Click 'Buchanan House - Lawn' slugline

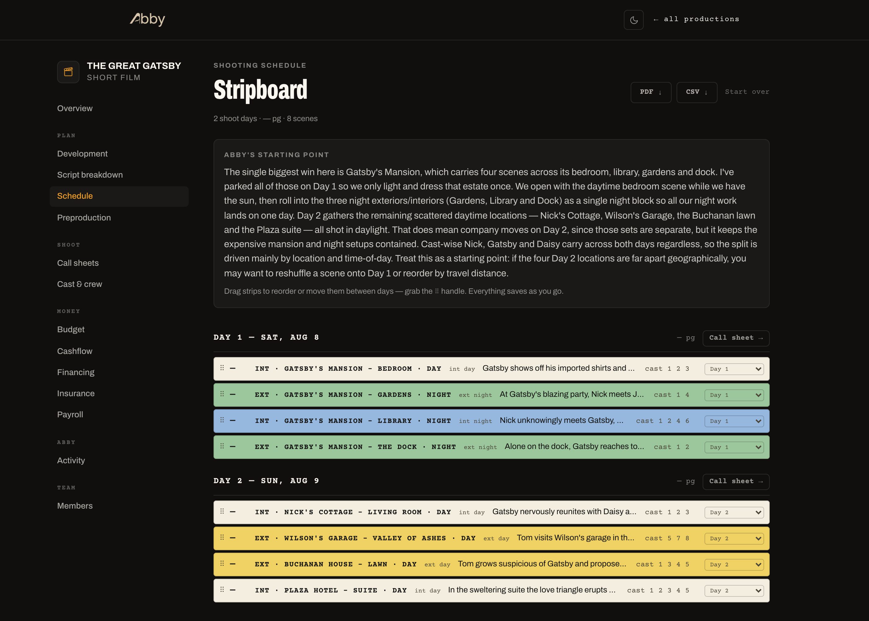336,564
